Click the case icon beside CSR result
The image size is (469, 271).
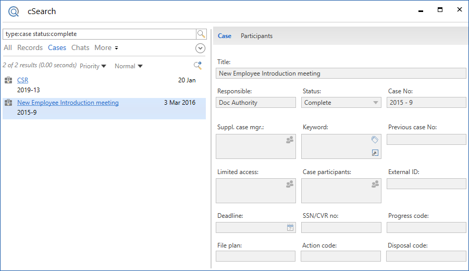point(8,80)
